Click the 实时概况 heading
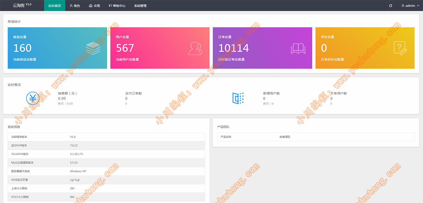Image resolution: width=423 pixels, height=203 pixels. (14, 85)
